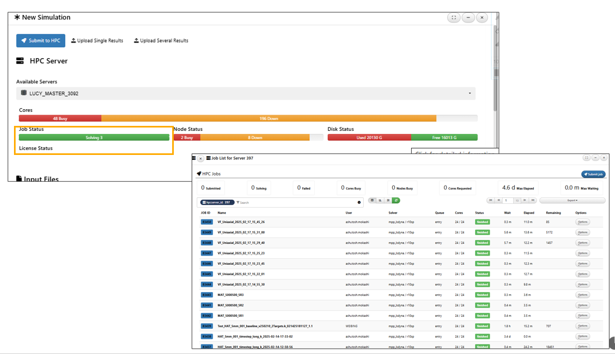Expand the Available Servers dropdown

pos(246,93)
